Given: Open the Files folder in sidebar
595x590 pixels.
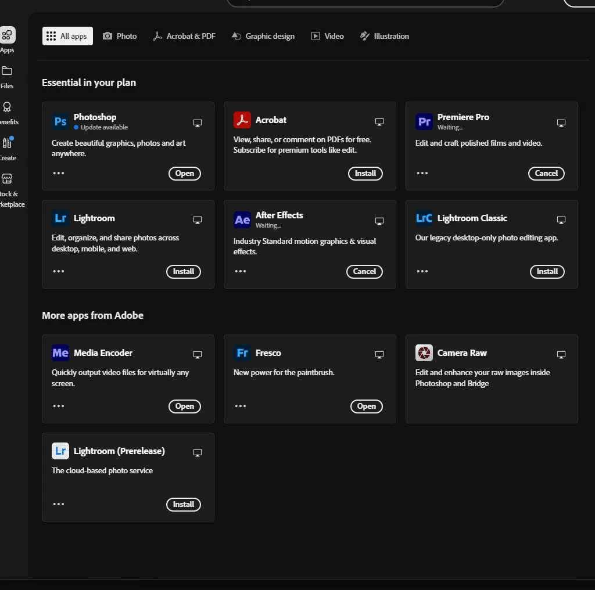Looking at the screenshot, I should tap(7, 77).
